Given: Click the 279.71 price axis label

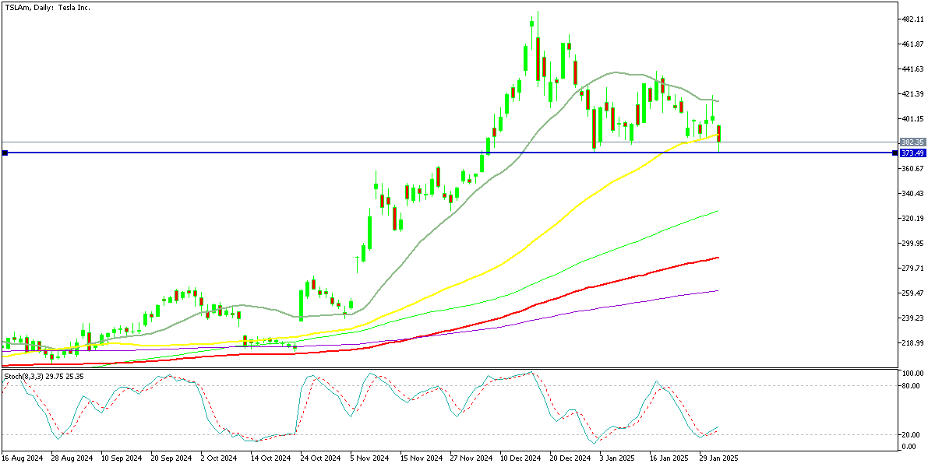Looking at the screenshot, I should (x=912, y=268).
